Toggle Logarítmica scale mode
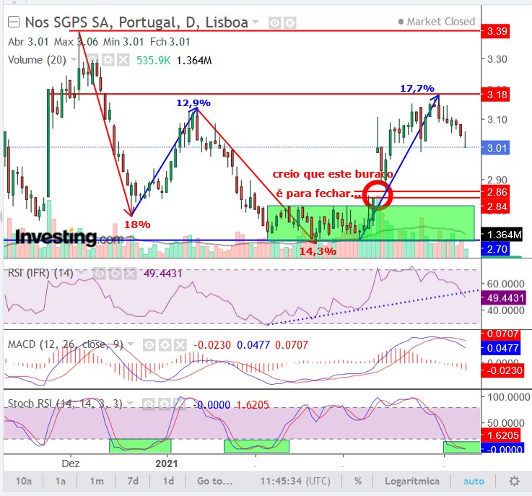The image size is (532, 496). pos(412,481)
